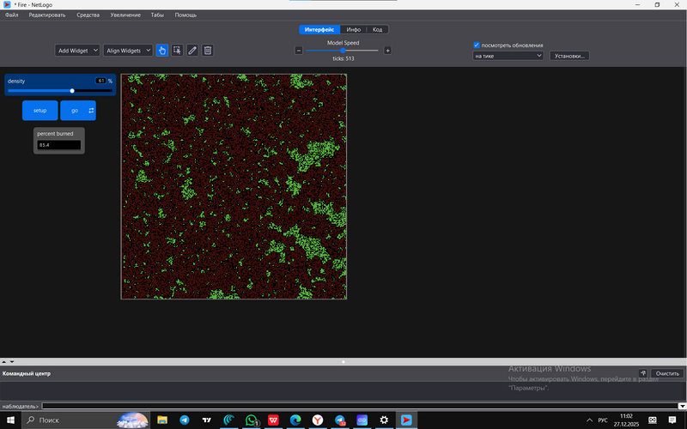Click the density slider handle
This screenshot has width=687, height=429.
[72, 90]
